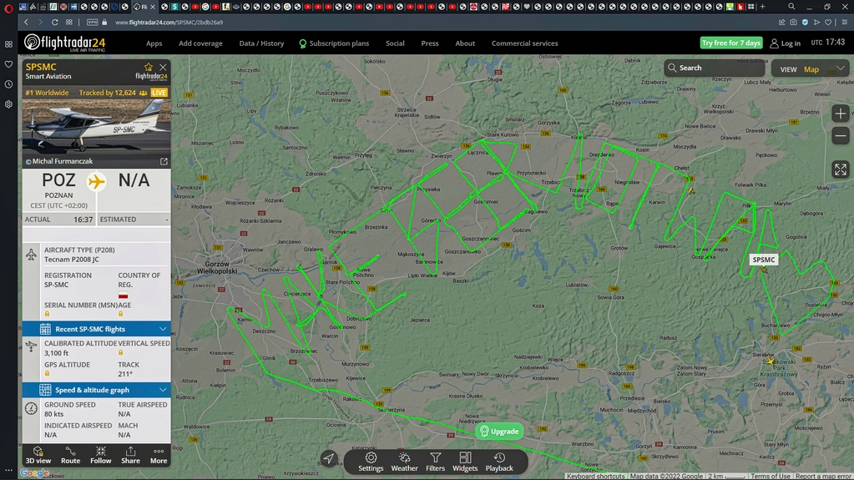
Task: Open the Press page
Action: 430,43
